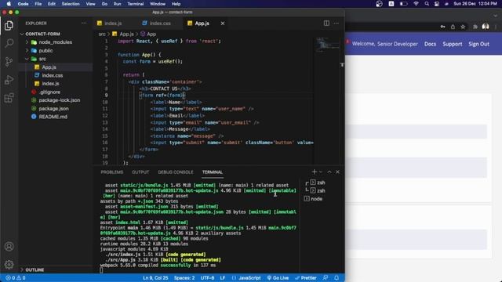Switch to the DEBUG CONSOLE tab
The image size is (502, 282).
176,172
